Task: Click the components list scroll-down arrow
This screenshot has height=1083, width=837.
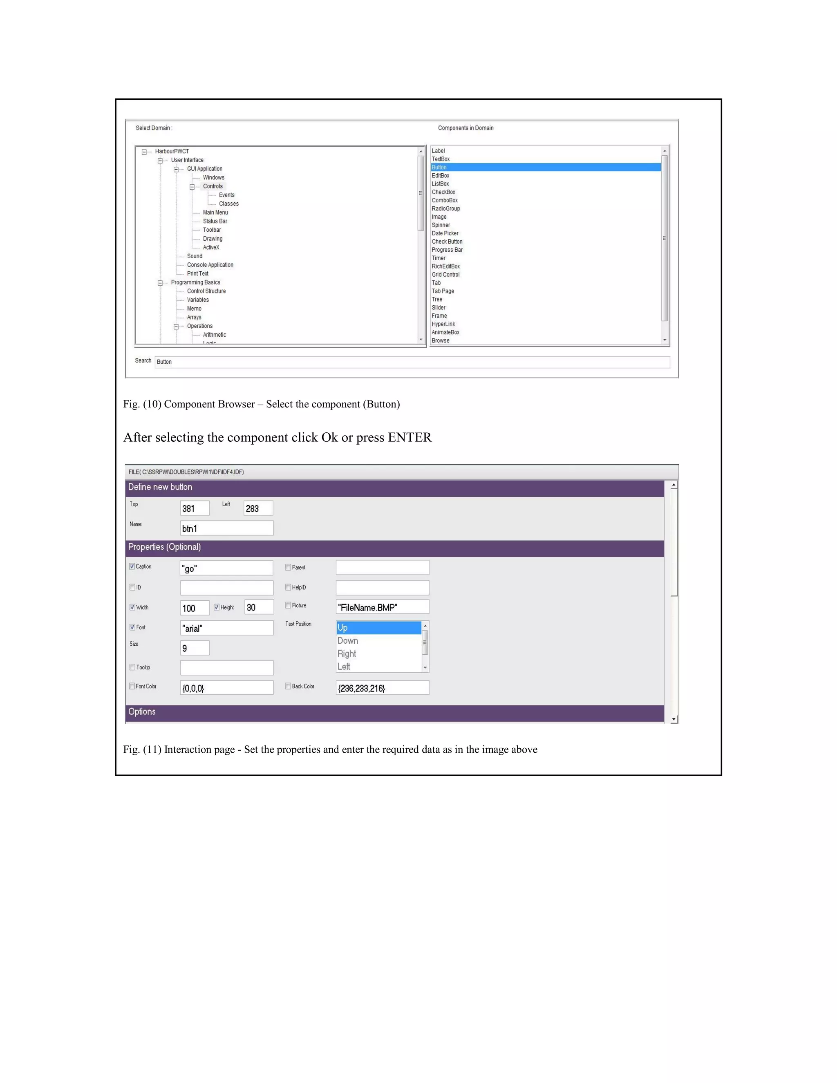Action: click(x=665, y=340)
